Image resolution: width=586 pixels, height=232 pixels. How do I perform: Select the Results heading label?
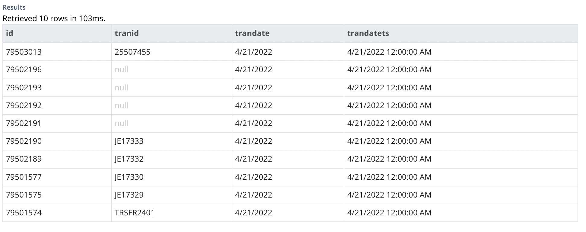pos(14,7)
